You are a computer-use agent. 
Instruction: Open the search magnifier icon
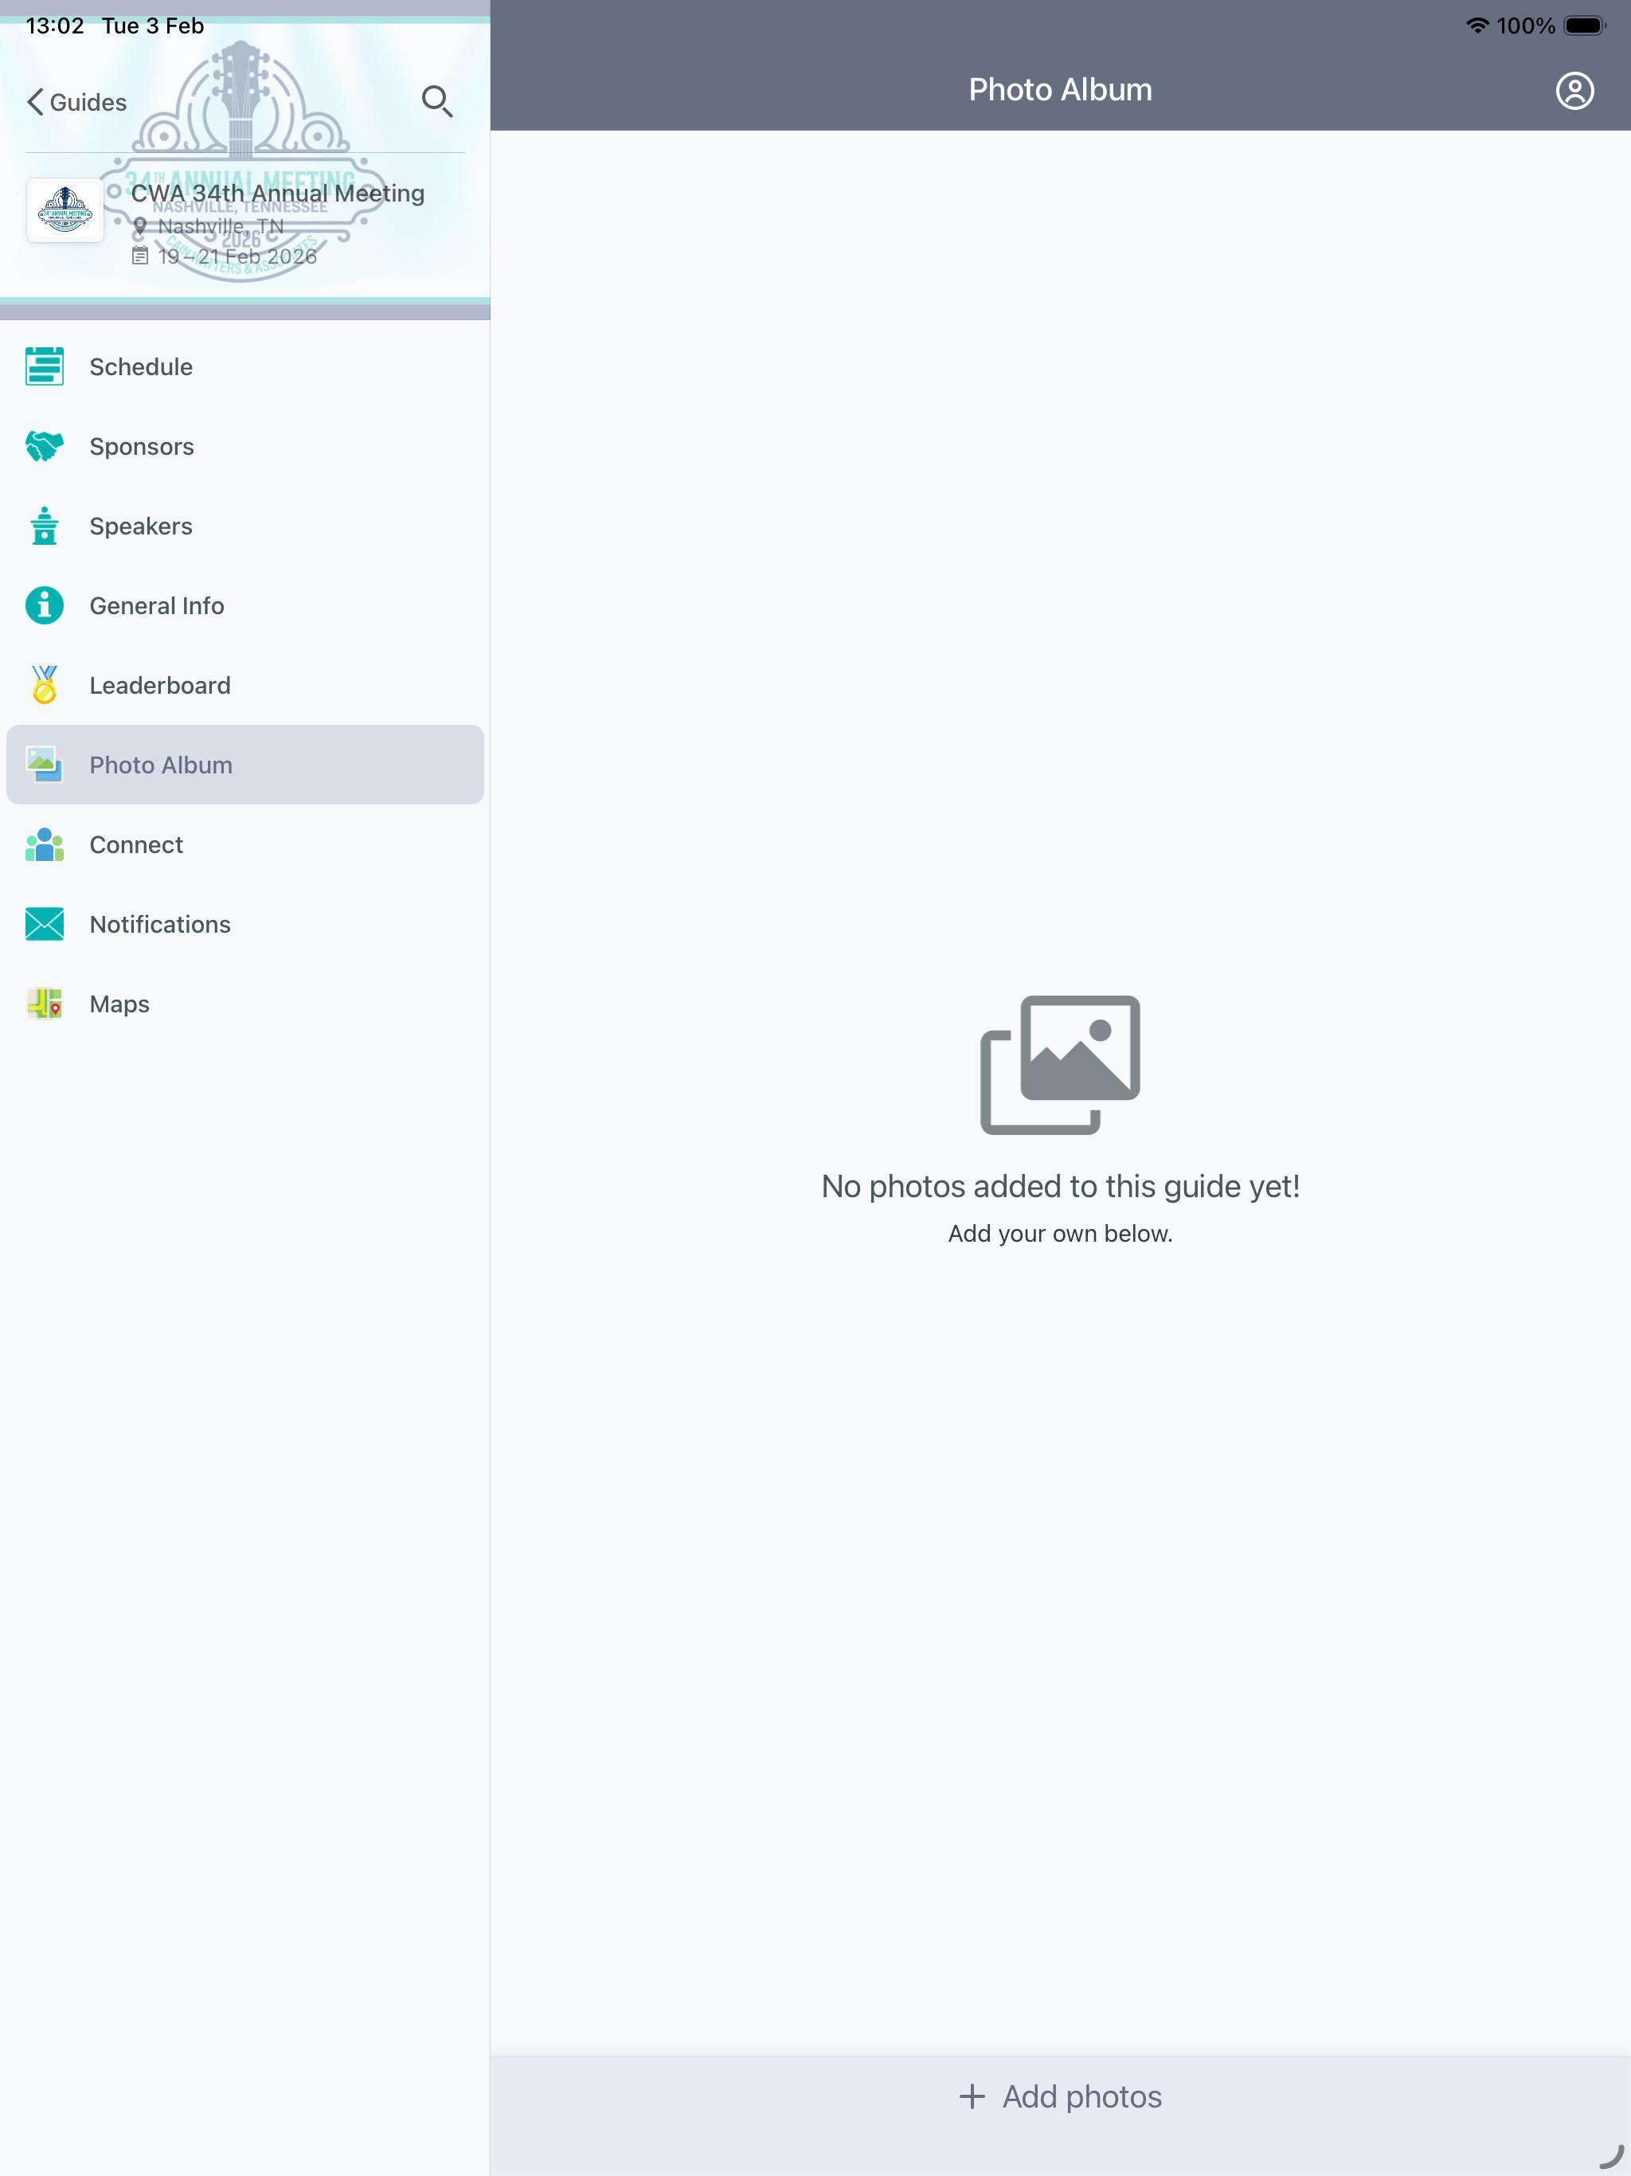436,101
